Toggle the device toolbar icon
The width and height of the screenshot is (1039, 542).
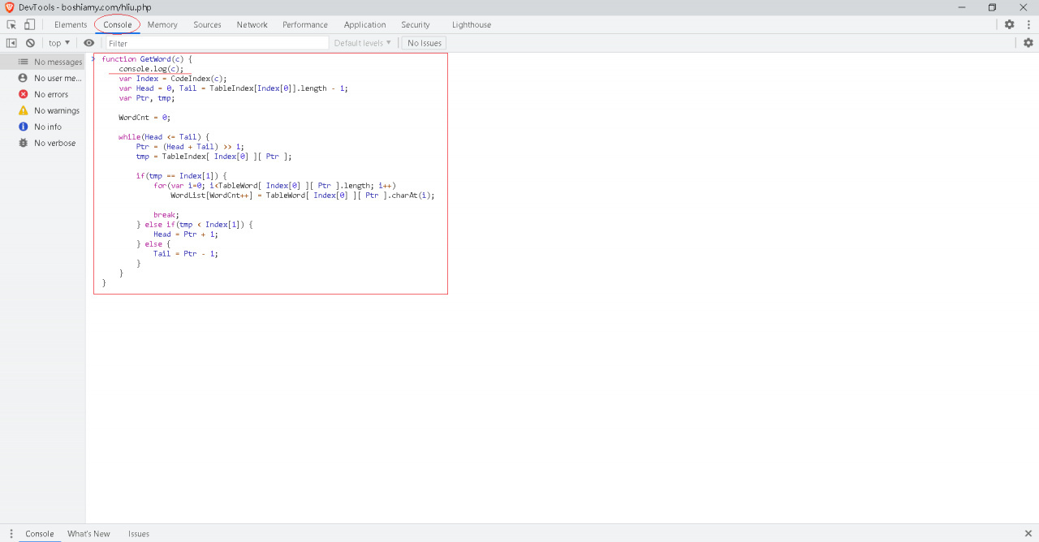[x=29, y=24]
